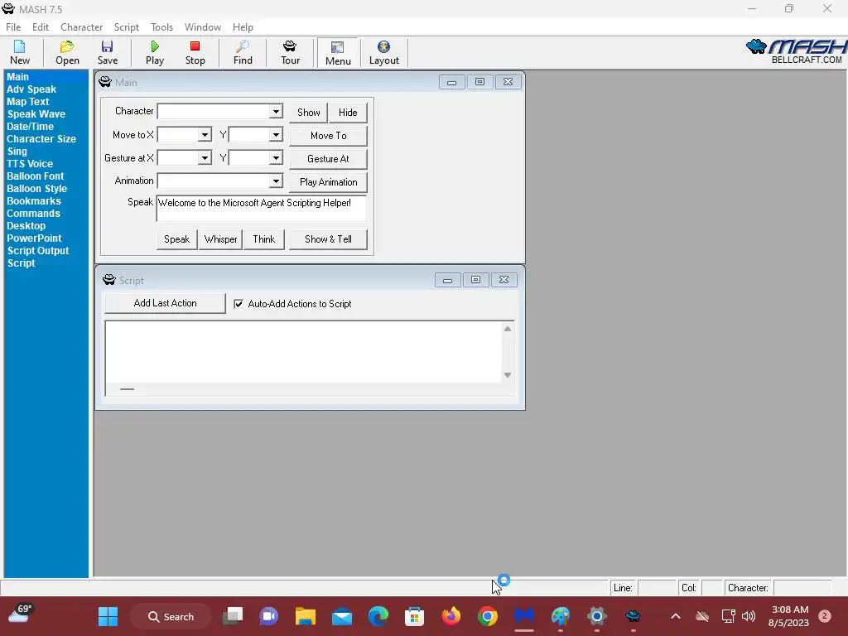Click Script area scroll down arrow

pos(508,375)
